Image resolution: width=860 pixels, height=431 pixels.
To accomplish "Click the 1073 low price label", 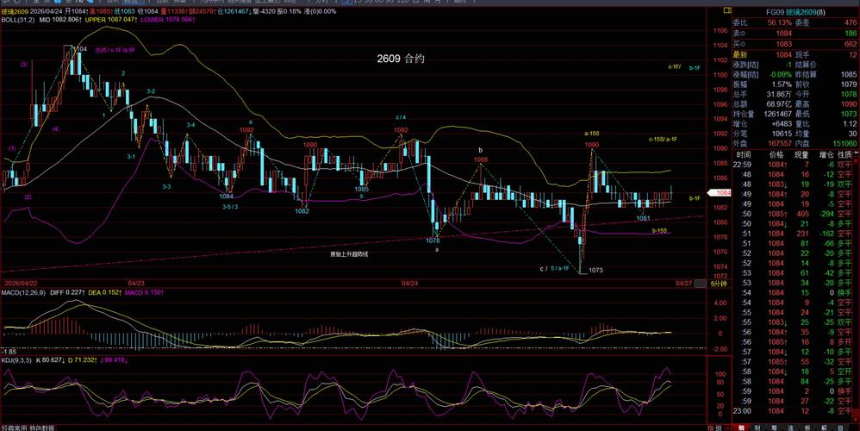I will (595, 270).
